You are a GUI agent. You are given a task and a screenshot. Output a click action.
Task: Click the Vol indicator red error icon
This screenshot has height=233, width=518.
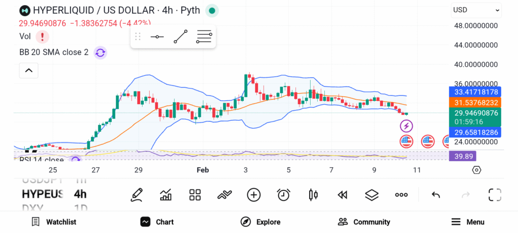(x=42, y=36)
